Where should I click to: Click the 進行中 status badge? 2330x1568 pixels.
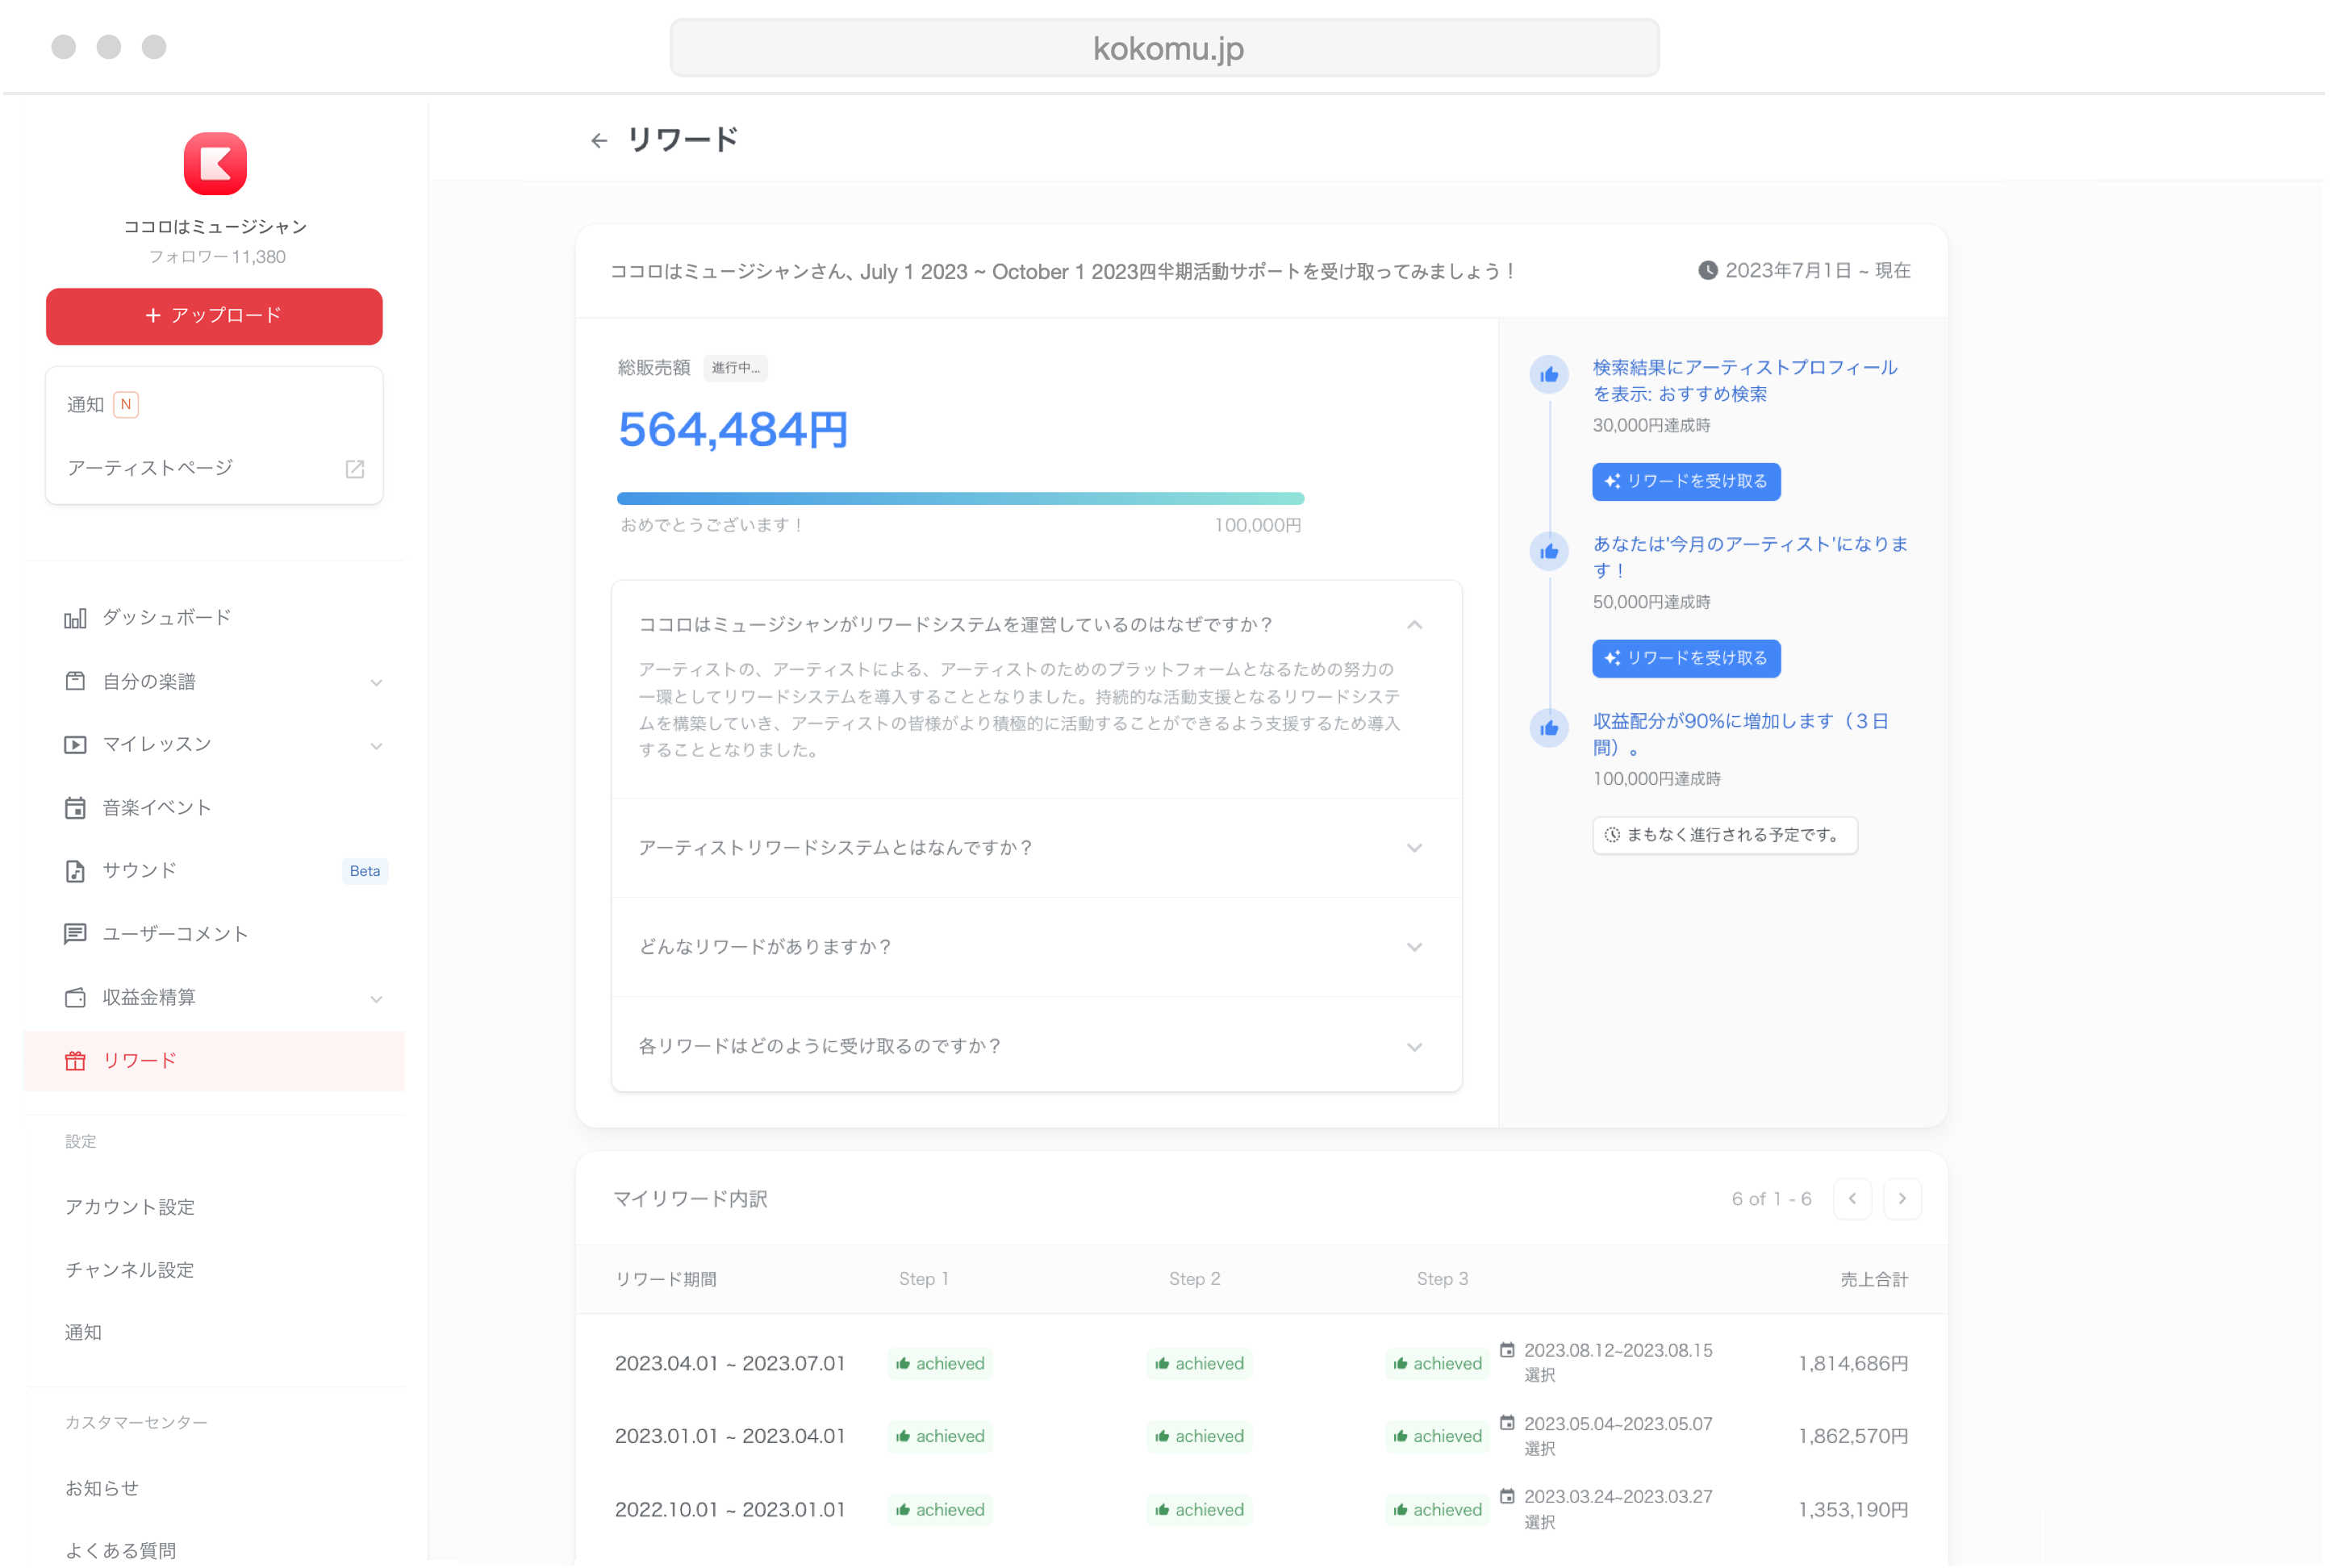[736, 368]
